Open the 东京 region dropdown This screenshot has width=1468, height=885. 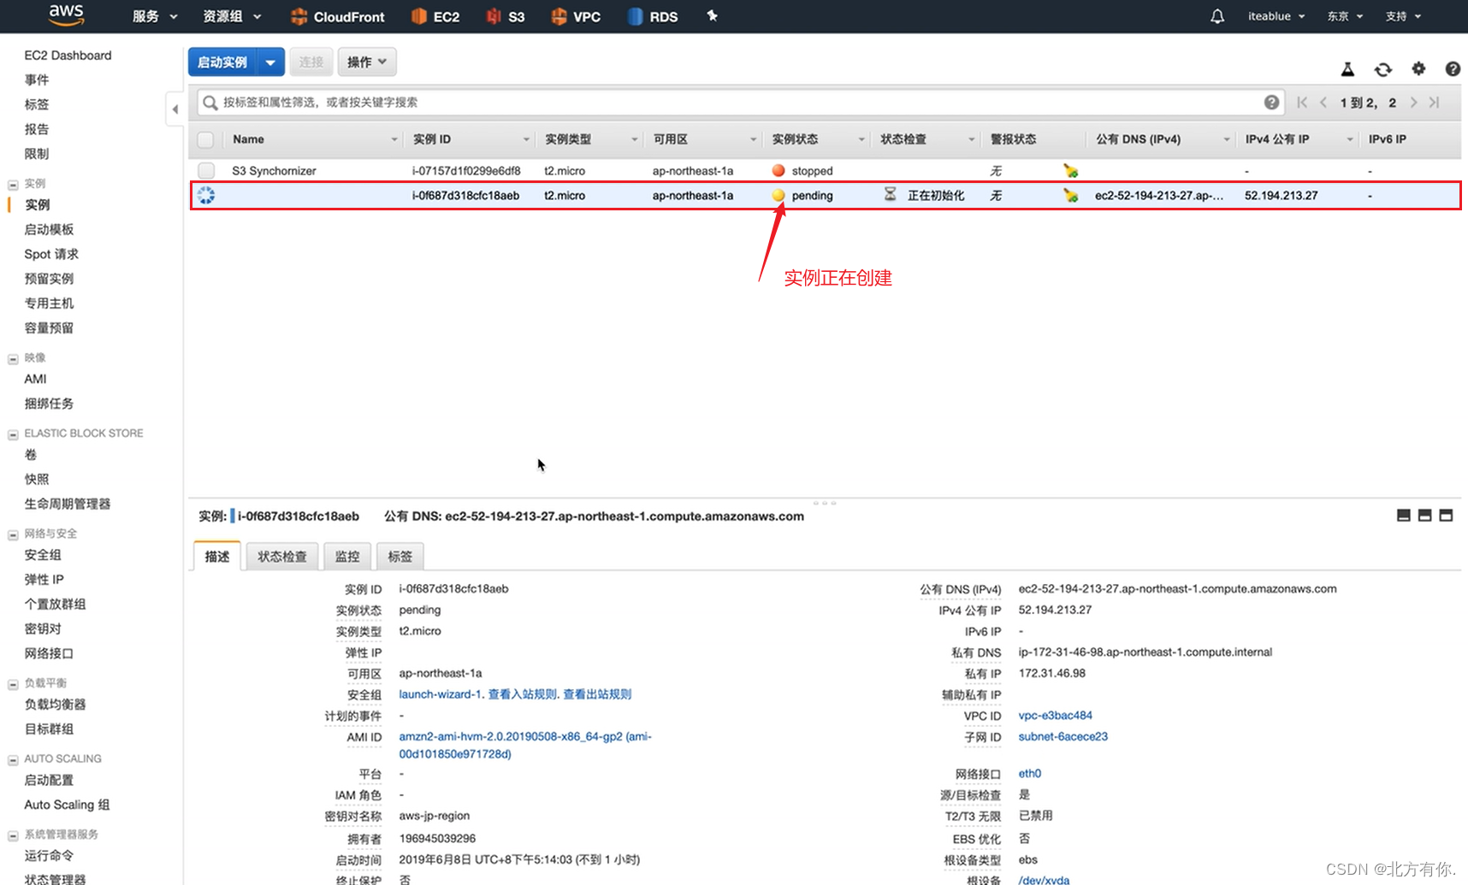[1345, 16]
